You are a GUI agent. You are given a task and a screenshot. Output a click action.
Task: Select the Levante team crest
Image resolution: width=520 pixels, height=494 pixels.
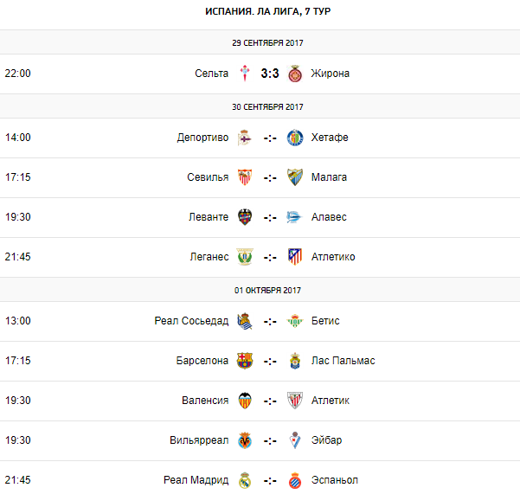point(245,217)
